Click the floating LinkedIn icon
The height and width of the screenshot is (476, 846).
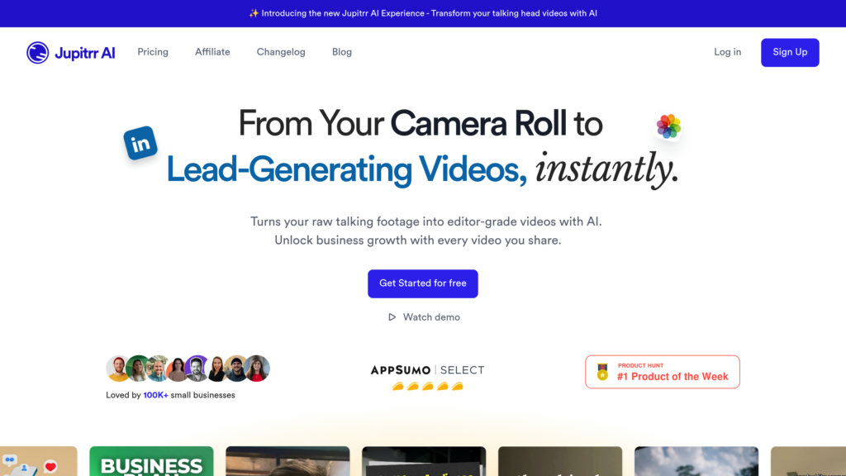coord(141,144)
